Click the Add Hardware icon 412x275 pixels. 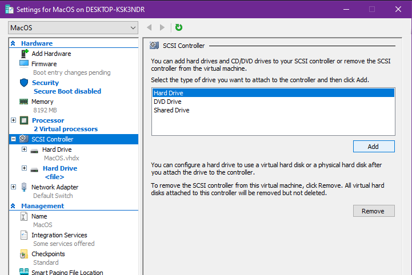pyautogui.click(x=24, y=54)
